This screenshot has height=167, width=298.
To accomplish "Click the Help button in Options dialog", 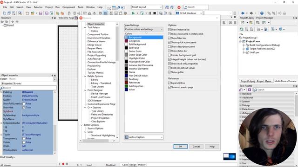I will (212, 147).
